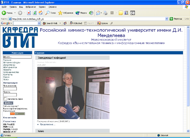This screenshot has width=190, height=138.
Task: Open the Google search box dropdown
Action: coord(39,23)
